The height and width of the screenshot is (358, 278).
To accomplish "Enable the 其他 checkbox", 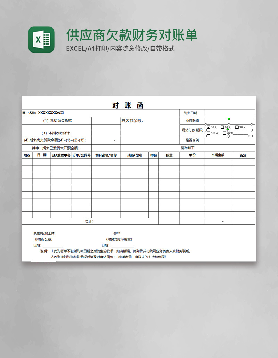I will [224, 133].
